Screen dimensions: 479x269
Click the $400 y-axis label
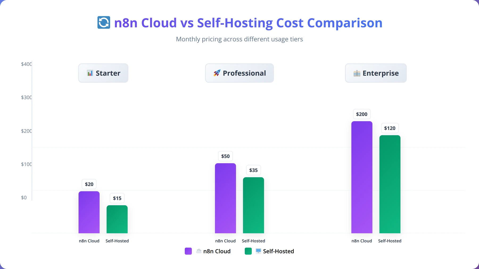pyautogui.click(x=26, y=64)
